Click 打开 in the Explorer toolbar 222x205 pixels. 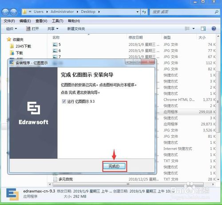32,29
